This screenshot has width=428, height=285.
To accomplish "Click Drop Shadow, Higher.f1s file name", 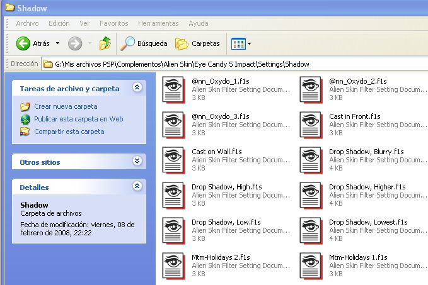I will coord(367,187).
